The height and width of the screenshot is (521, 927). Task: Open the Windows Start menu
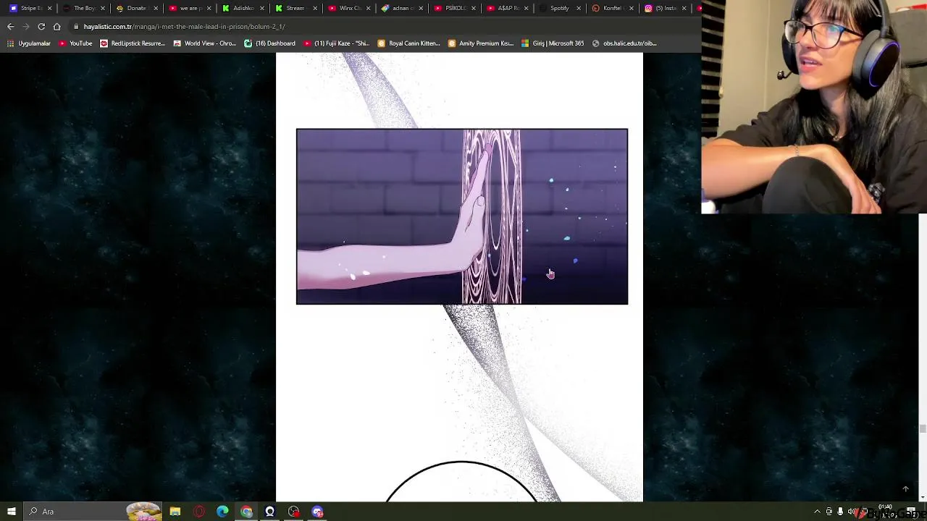pos(12,512)
